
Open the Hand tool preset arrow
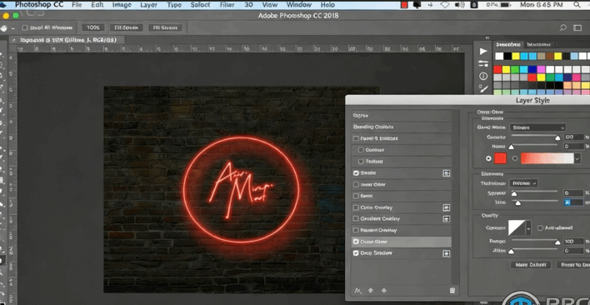[13, 28]
